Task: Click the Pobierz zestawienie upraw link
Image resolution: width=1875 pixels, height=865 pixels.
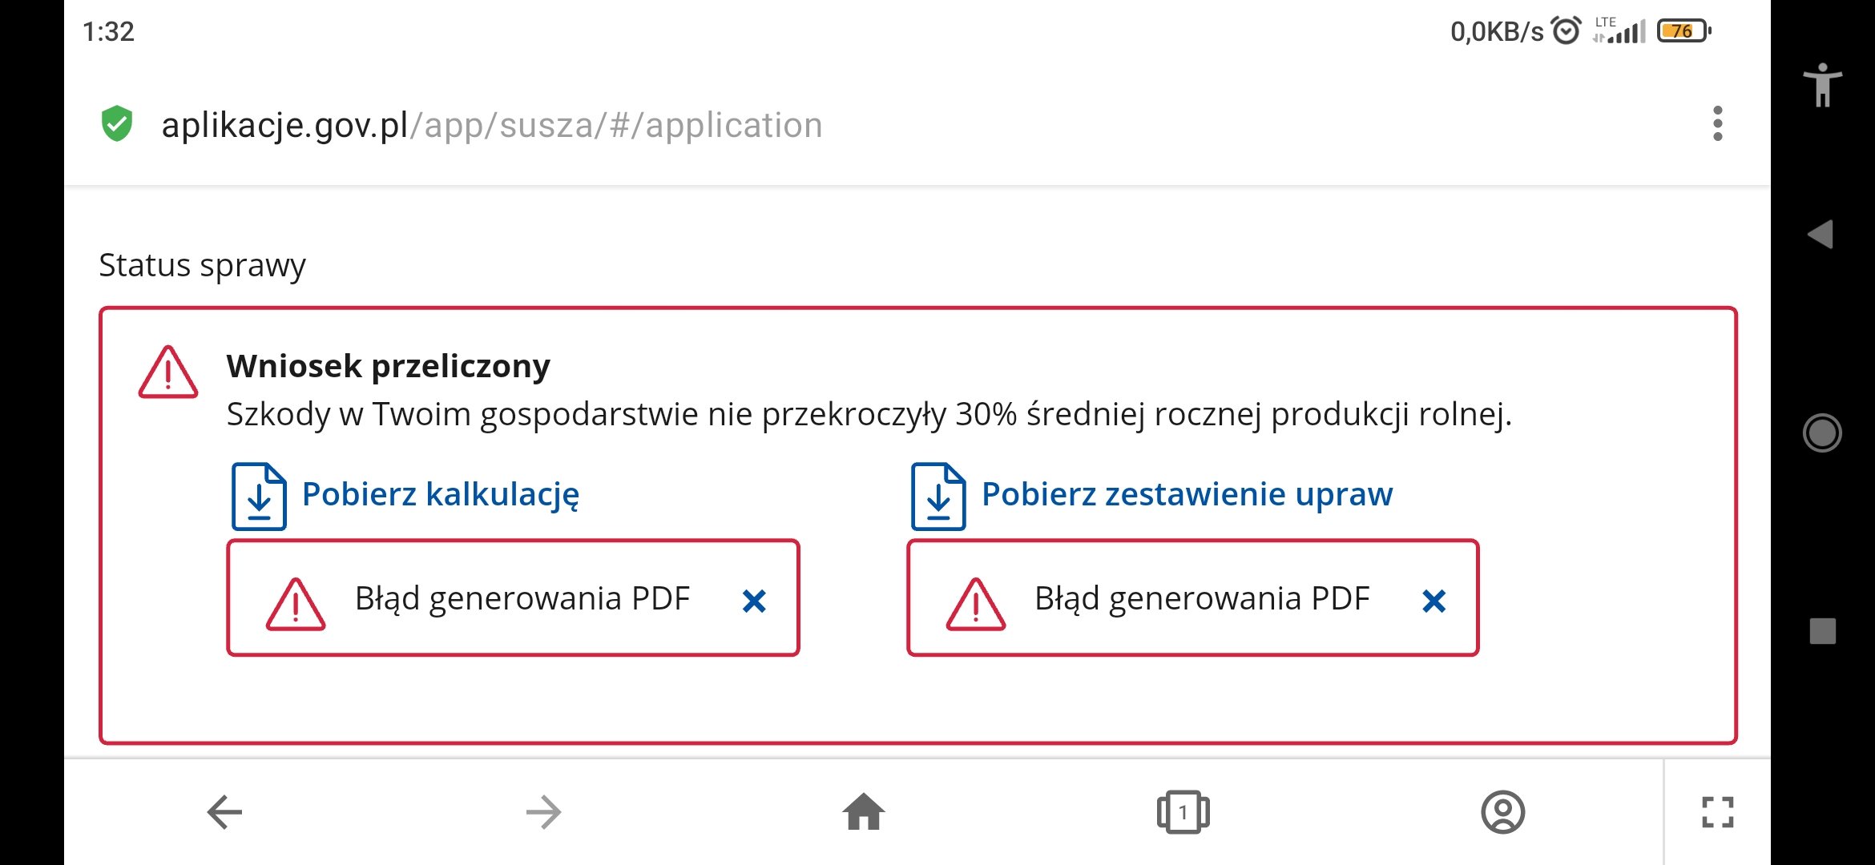Action: [1187, 495]
